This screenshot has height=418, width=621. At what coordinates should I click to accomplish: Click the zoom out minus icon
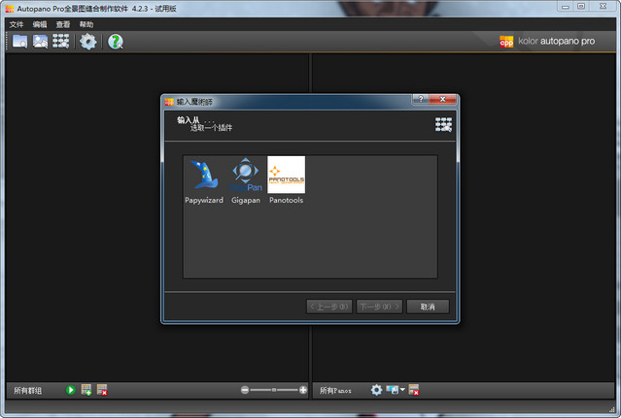click(x=245, y=390)
